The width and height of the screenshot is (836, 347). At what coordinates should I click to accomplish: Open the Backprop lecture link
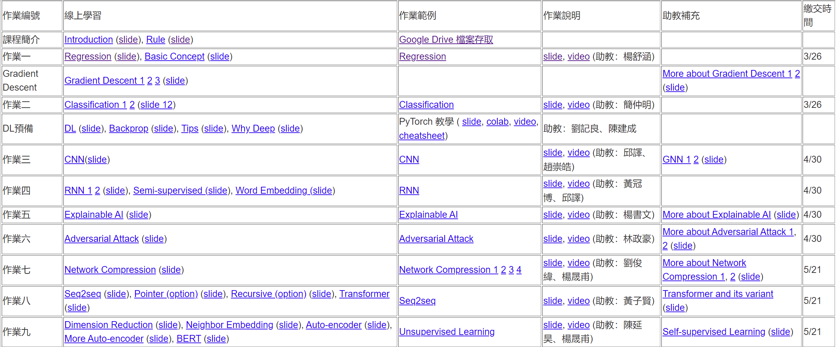[x=128, y=129]
